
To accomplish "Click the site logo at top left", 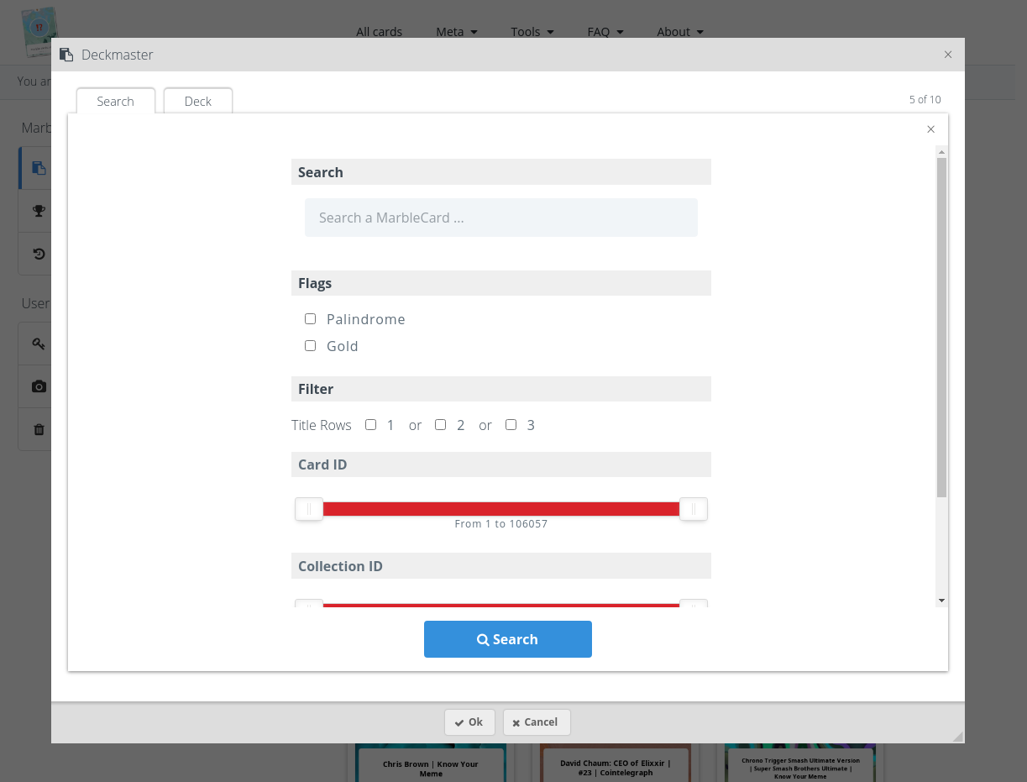I will 39,32.
